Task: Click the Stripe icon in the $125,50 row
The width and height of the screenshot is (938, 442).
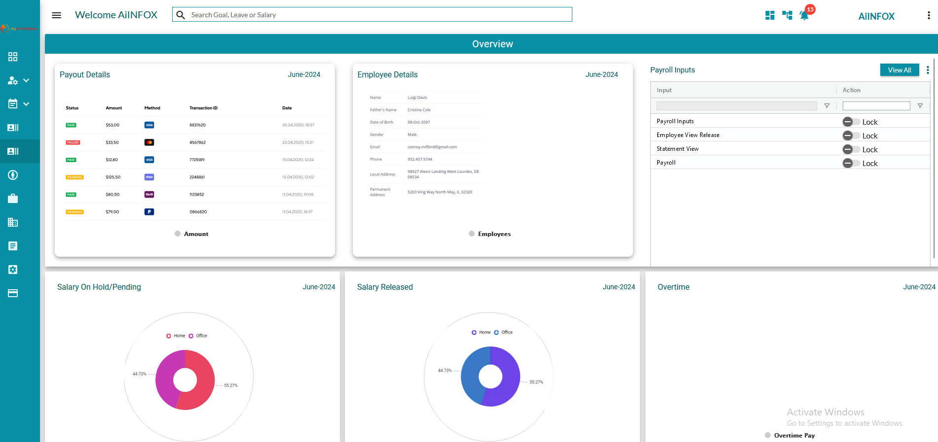Action: pos(149,177)
